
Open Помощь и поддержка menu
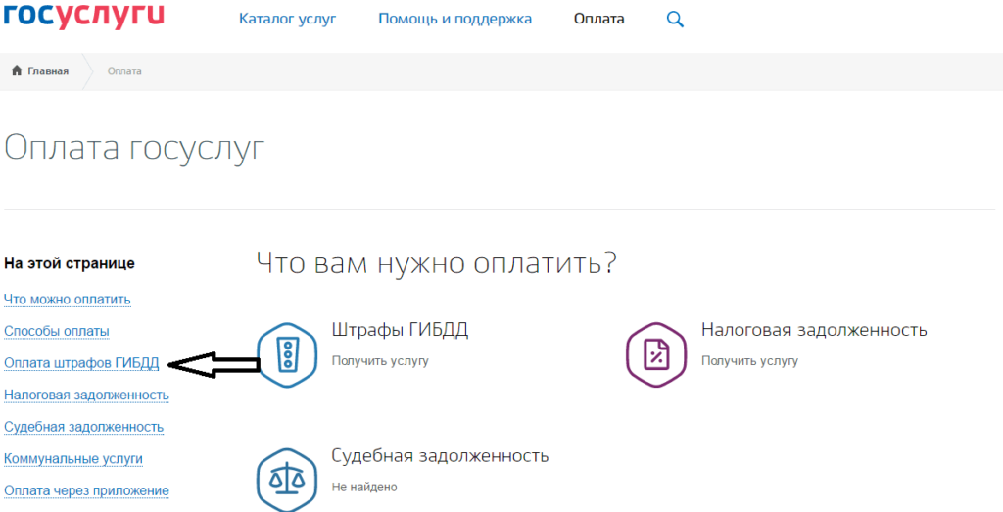(454, 19)
